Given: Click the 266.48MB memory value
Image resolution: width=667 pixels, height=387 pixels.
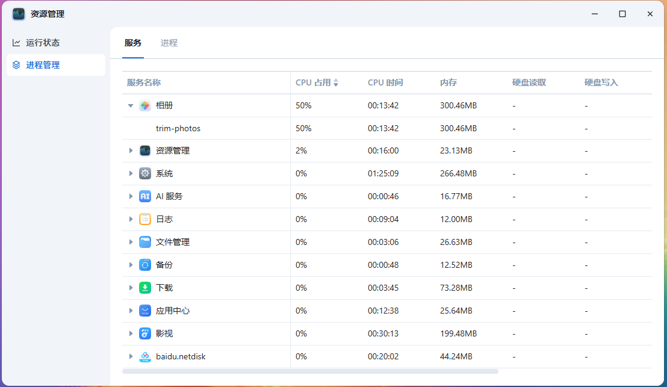Looking at the screenshot, I should (458, 173).
